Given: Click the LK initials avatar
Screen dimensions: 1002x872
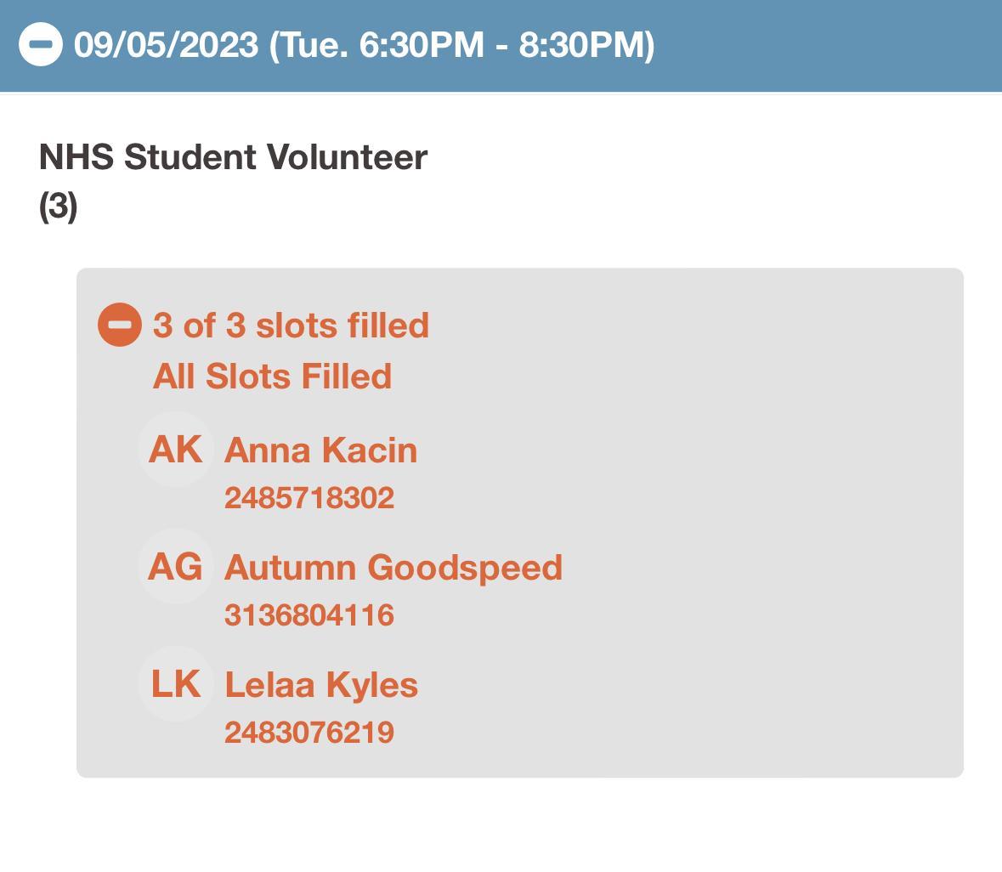Looking at the screenshot, I should click(176, 683).
